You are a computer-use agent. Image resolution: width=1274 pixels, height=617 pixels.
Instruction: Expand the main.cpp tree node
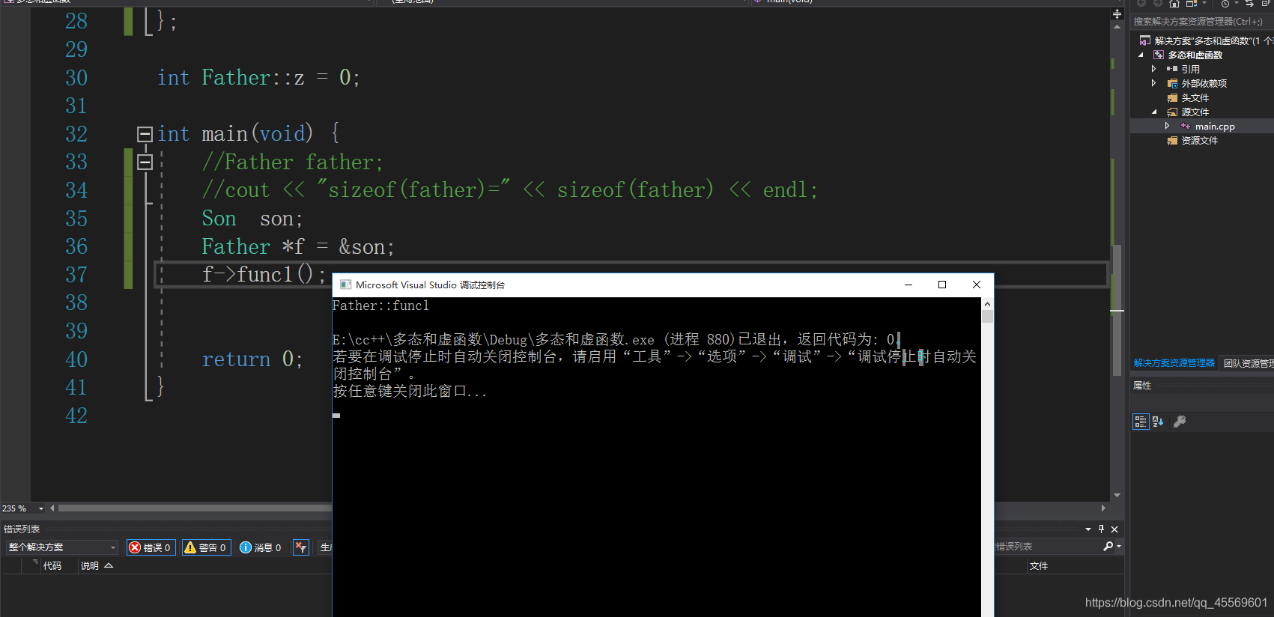[x=1168, y=126]
